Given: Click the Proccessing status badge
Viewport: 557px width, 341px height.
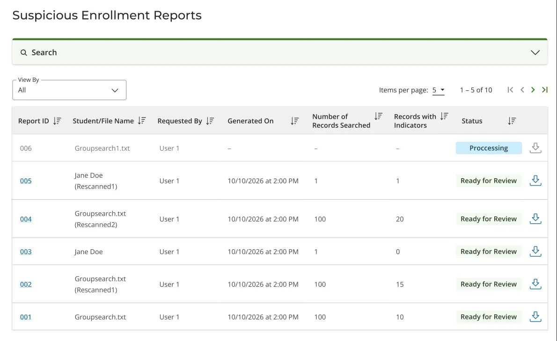Looking at the screenshot, I should pos(489,148).
